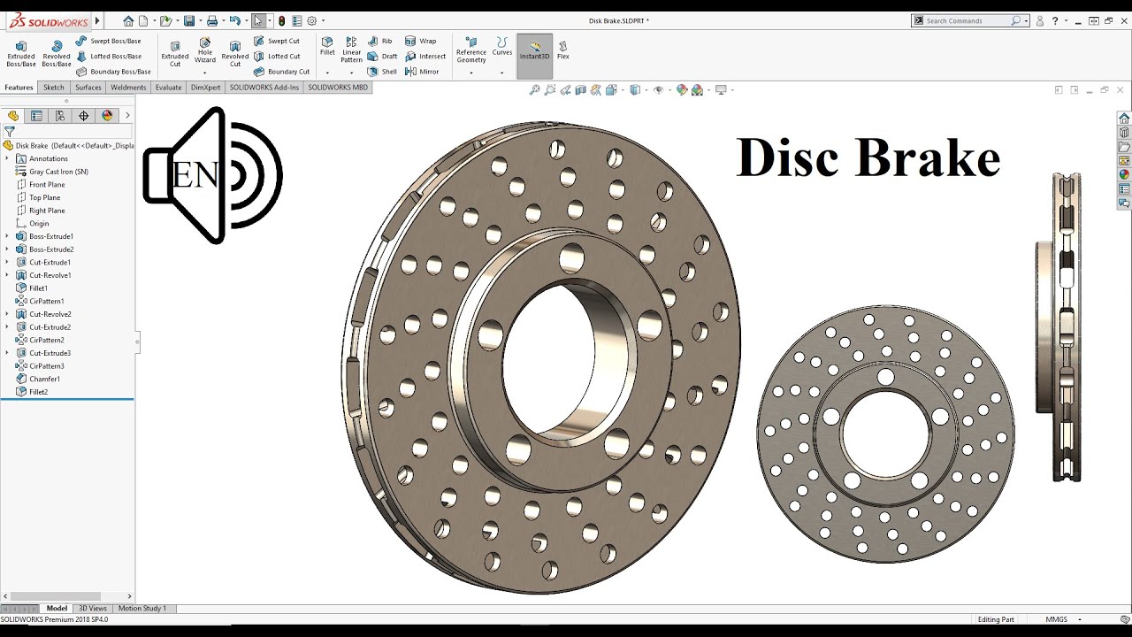Click the Print icon in quick toolbar

212,20
